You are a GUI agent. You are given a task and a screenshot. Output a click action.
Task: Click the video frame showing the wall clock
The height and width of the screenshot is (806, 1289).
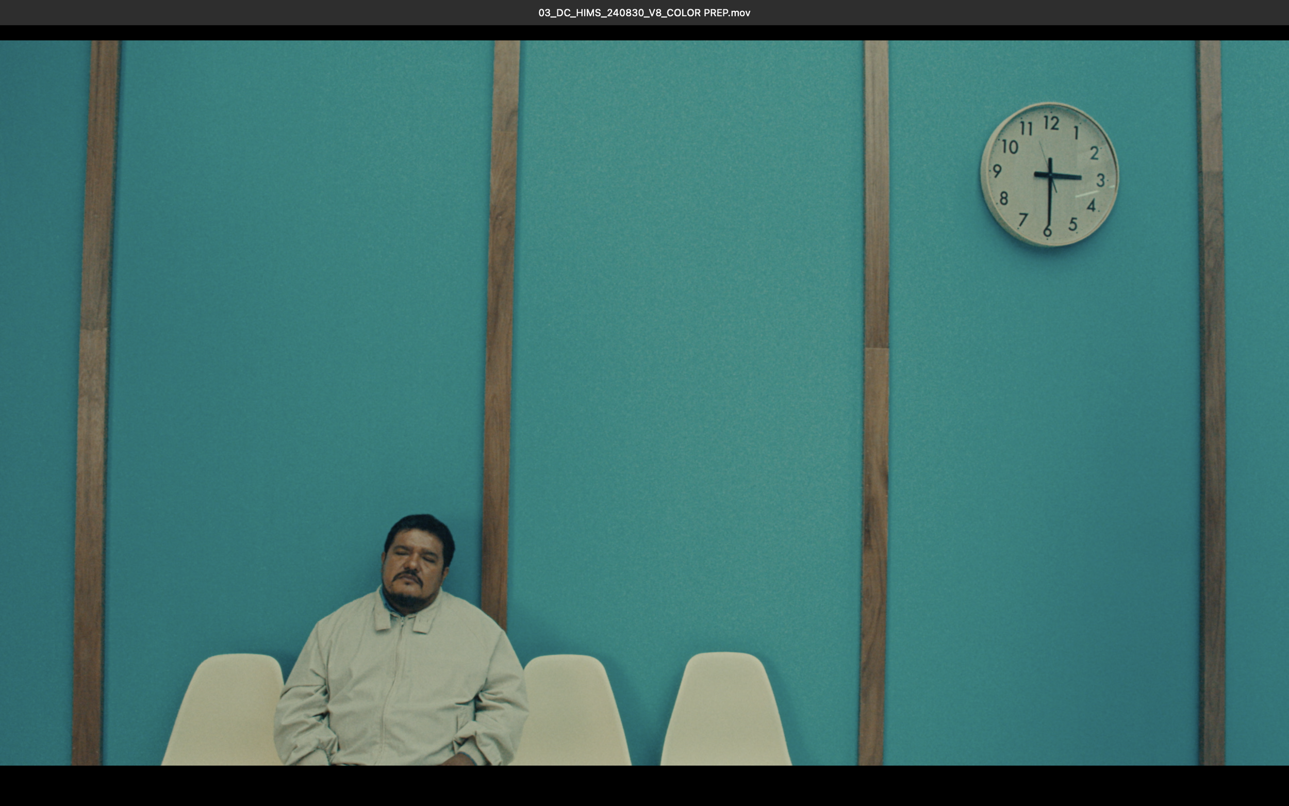pyautogui.click(x=644, y=403)
